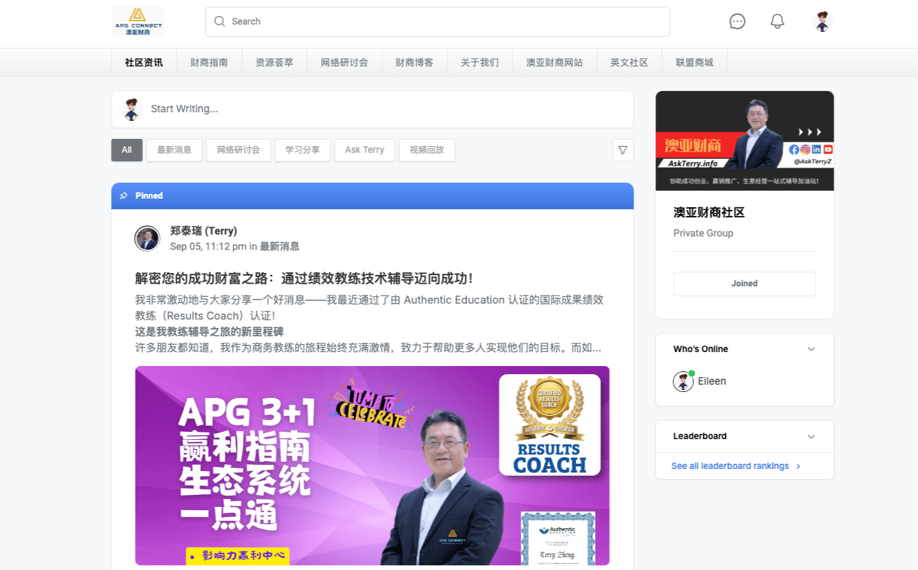Filter feed by 学习分享
This screenshot has height=570, width=918.
pyautogui.click(x=302, y=150)
